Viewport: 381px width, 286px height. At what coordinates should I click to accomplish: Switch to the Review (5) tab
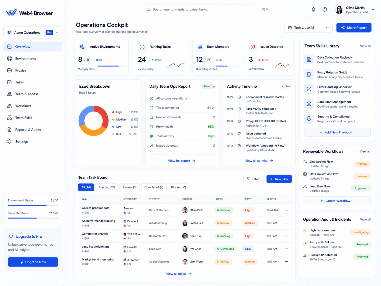130,187
